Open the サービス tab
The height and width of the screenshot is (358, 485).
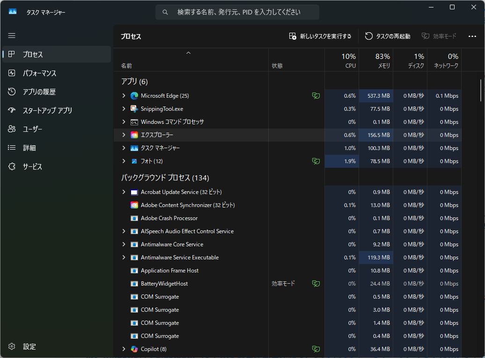point(57,166)
